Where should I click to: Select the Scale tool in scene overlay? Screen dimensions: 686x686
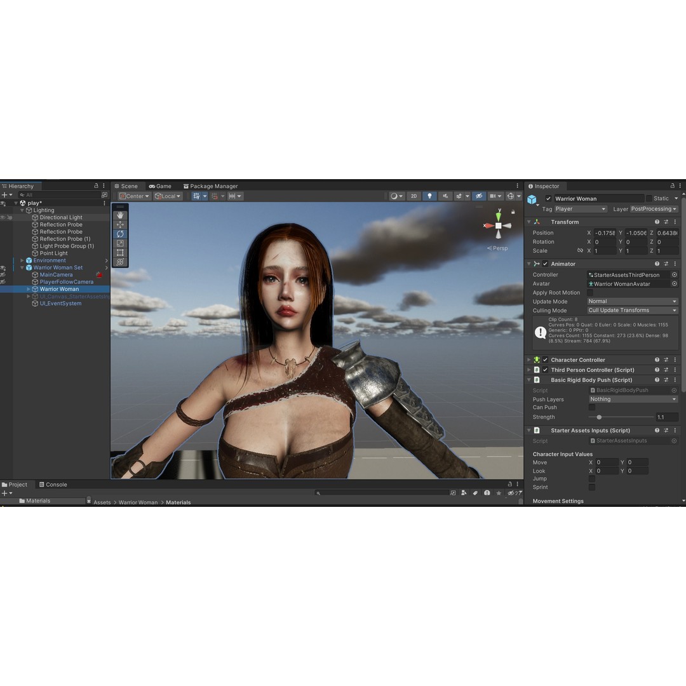(120, 243)
